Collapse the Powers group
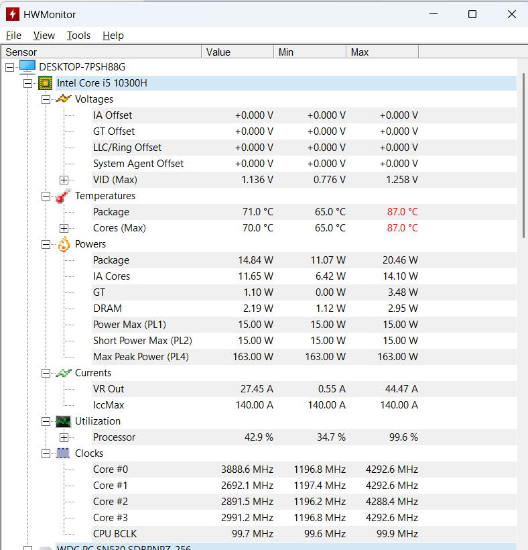 (46, 245)
